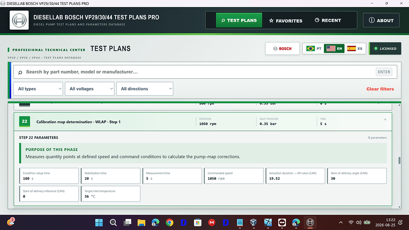Collapse step 22 with the chevron

click(385, 119)
